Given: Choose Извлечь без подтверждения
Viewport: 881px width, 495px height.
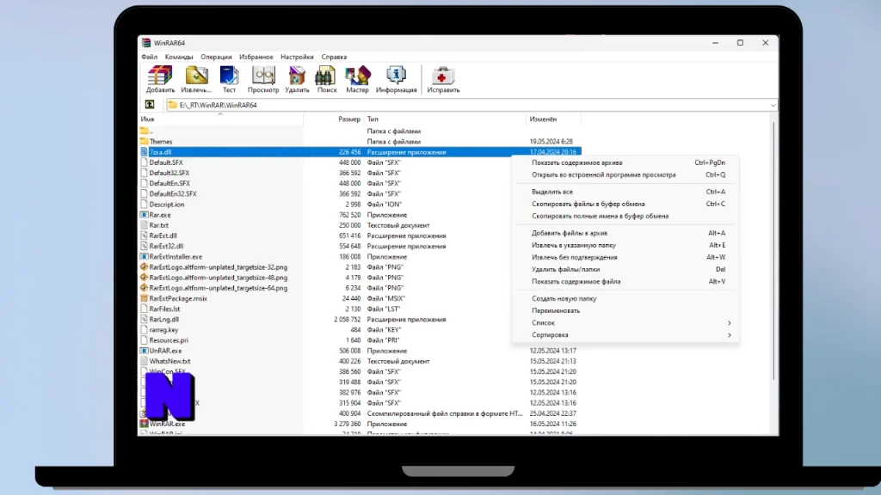Looking at the screenshot, I should [625, 257].
